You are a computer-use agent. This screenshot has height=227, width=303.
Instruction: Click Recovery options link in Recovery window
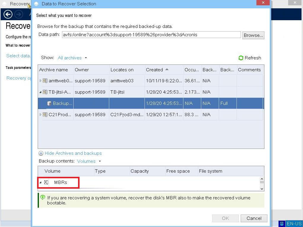(x=19, y=78)
